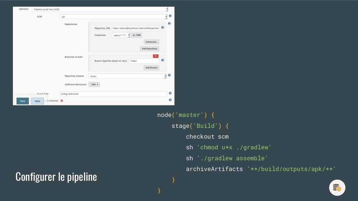Viewport: 358px width, 201px height.
Task: Click the 'Configurer le pipeline' title
Action: (x=56, y=177)
